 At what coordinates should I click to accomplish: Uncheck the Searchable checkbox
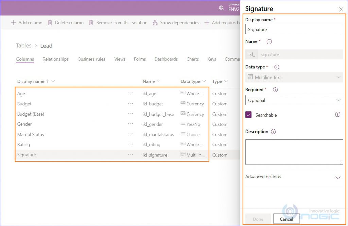click(249, 115)
